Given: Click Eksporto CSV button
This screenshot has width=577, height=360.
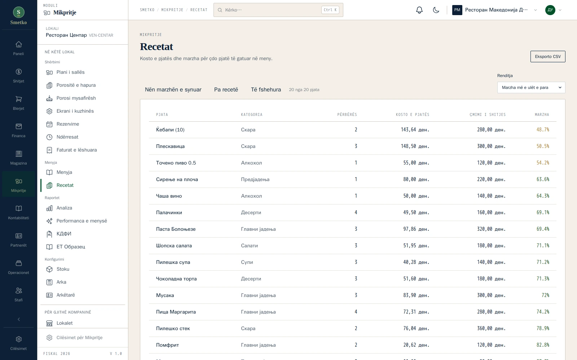Looking at the screenshot, I should [548, 57].
